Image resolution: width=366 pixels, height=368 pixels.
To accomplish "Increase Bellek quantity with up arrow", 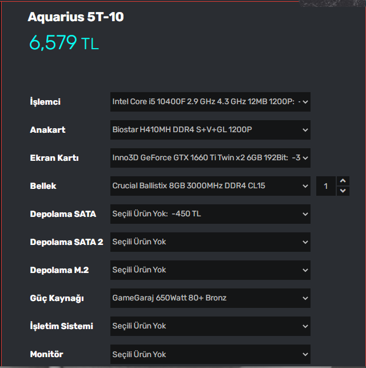I will pos(343,181).
